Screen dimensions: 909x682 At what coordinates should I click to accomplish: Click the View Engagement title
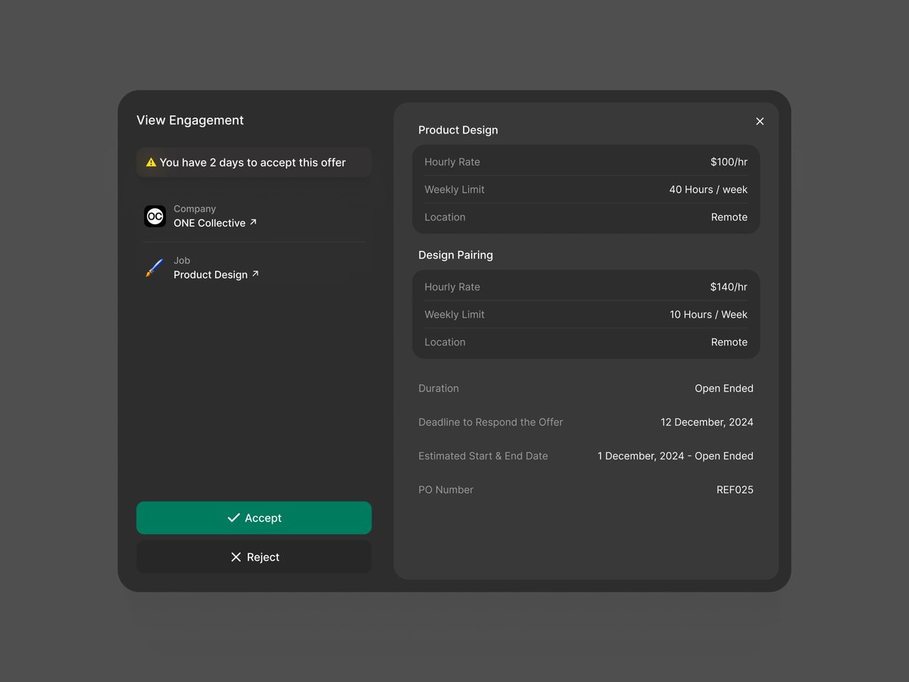point(190,120)
